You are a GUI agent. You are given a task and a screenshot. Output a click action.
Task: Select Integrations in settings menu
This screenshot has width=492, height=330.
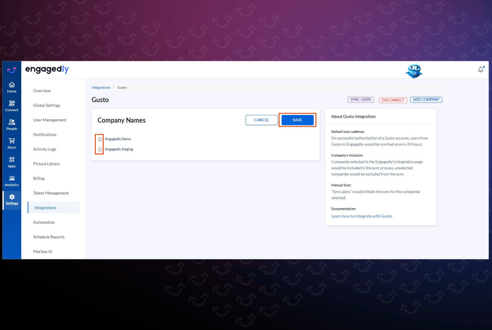[x=54, y=207]
